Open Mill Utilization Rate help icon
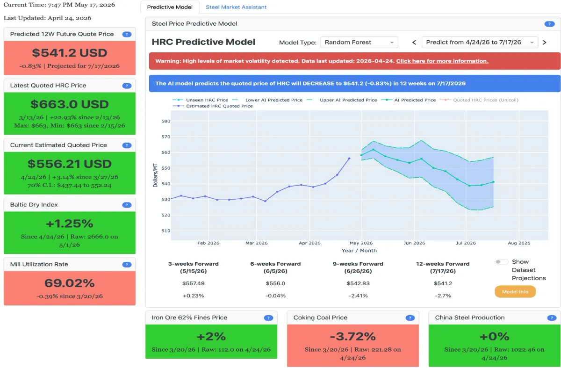Image resolution: width=561 pixels, height=368 pixels. pos(127,265)
